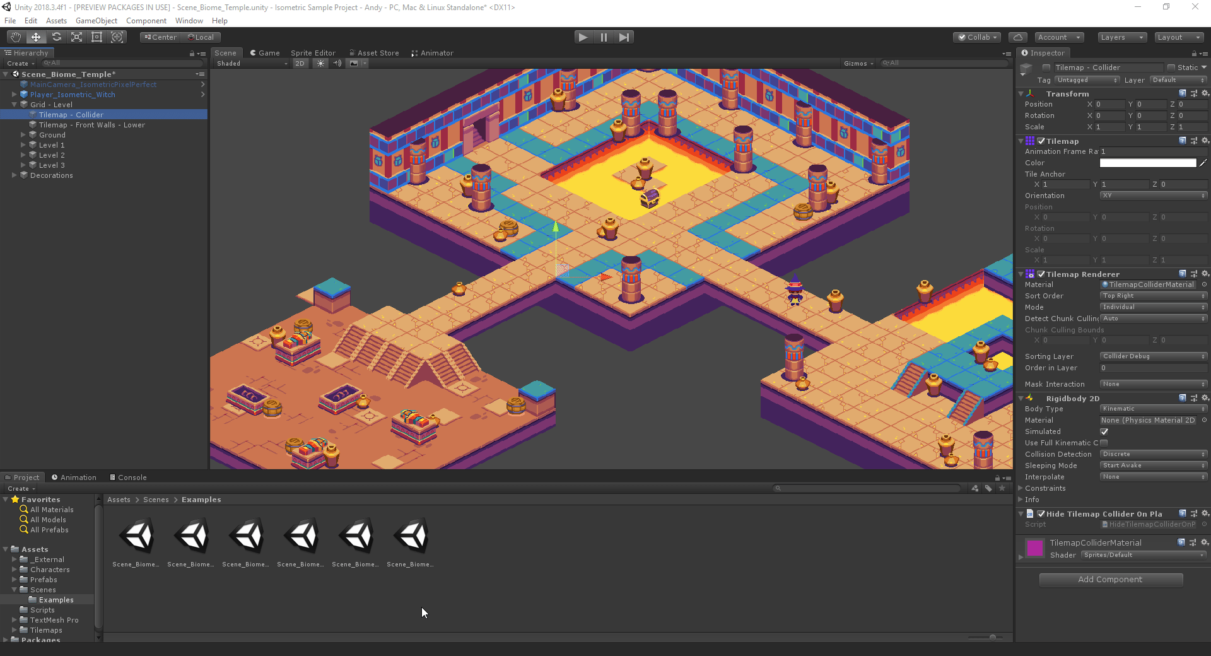Screen dimensions: 1211x656
Task: Click the Add Component button
Action: click(x=1111, y=579)
